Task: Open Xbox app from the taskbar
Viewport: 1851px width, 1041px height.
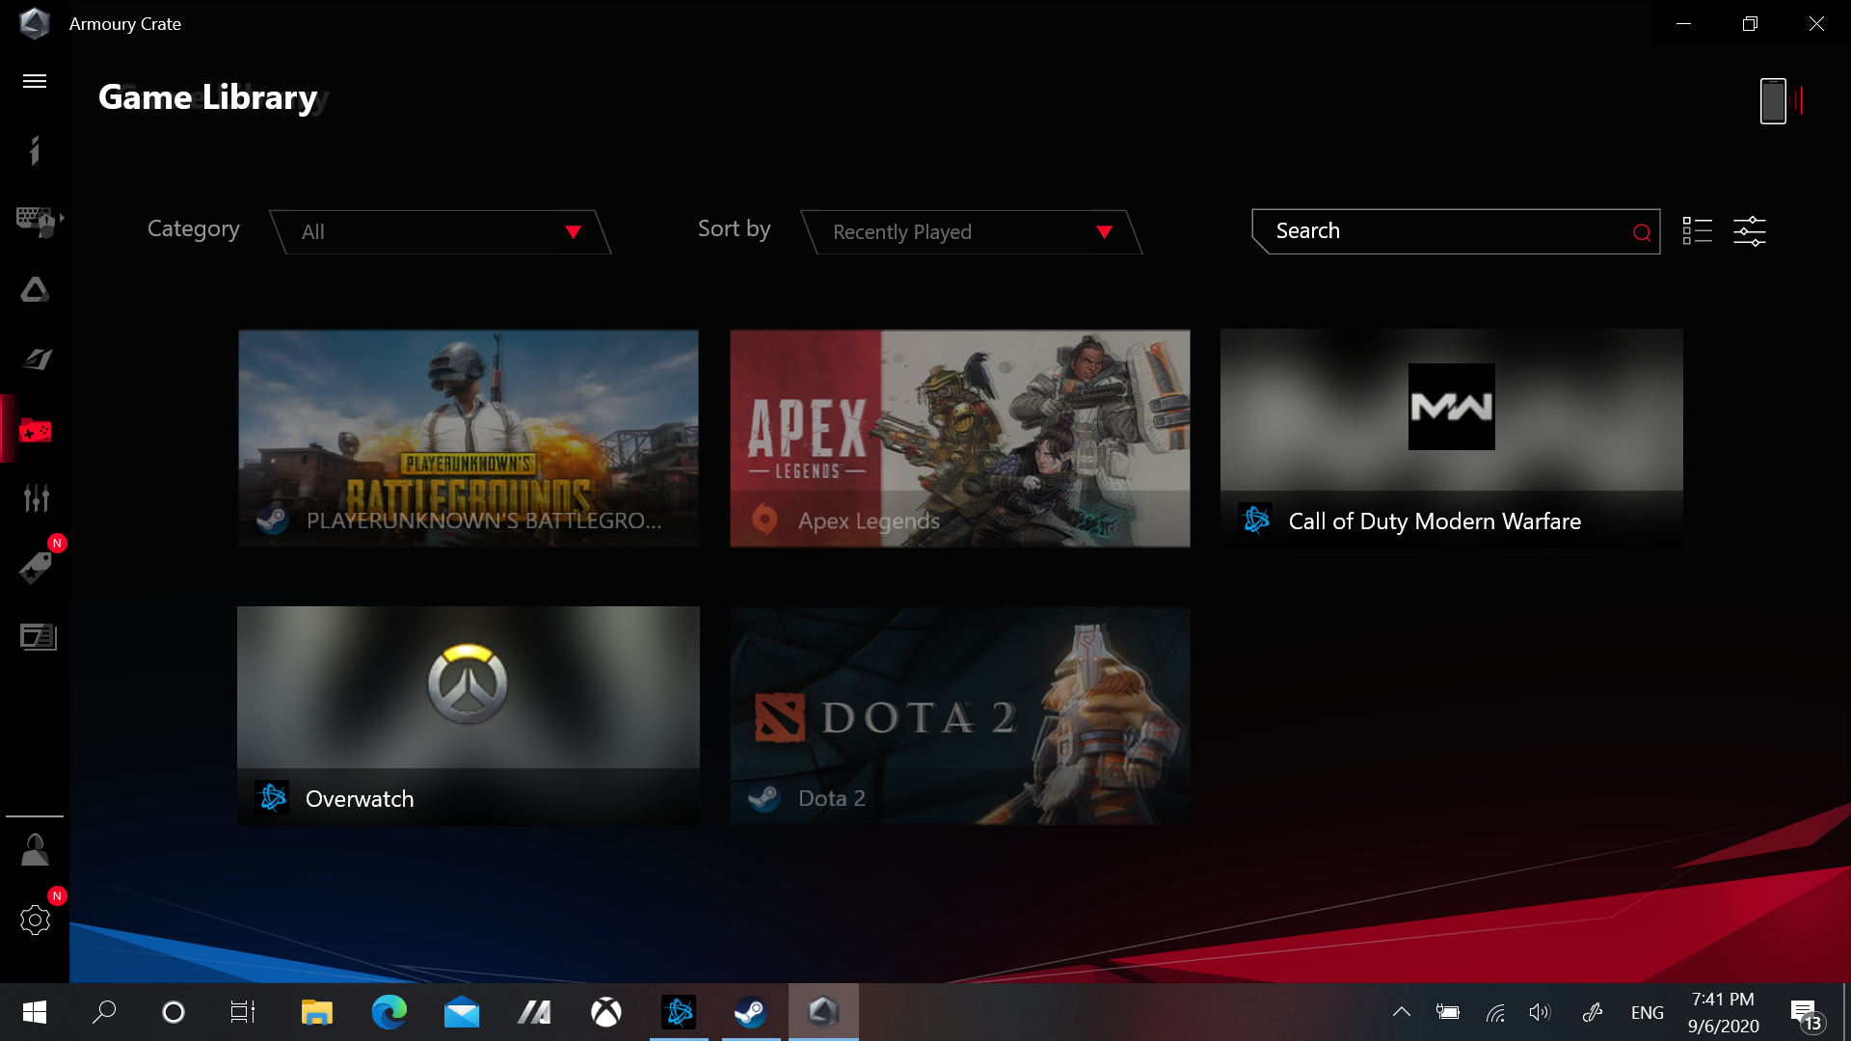Action: pyautogui.click(x=606, y=1012)
